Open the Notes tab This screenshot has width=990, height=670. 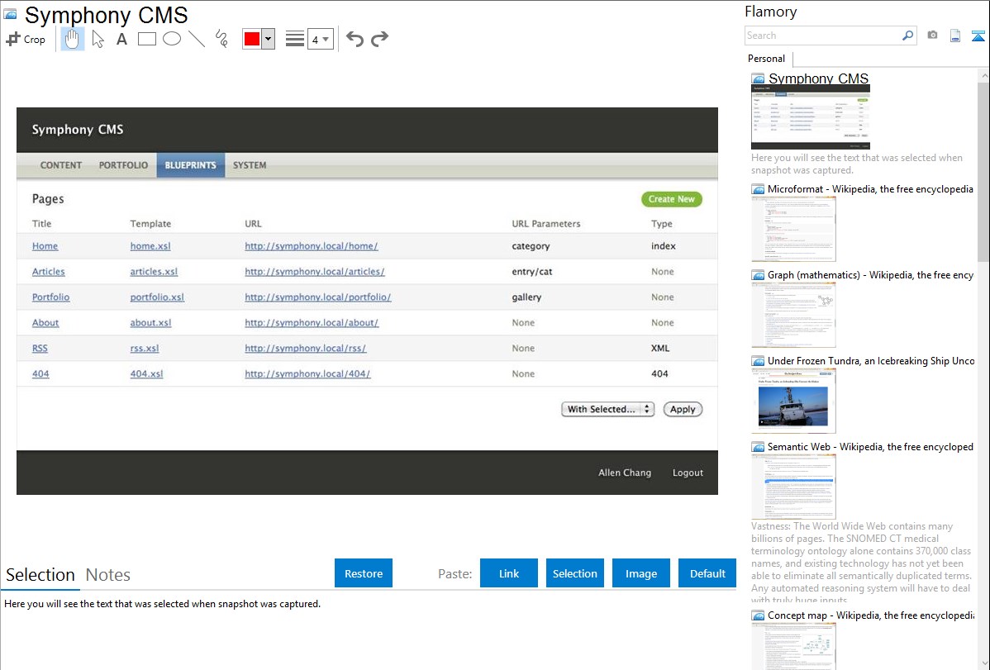(108, 575)
